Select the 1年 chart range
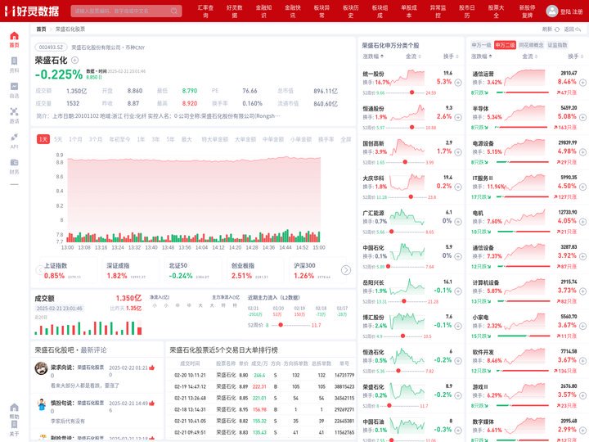Viewport: 589px width, 442px height. point(141,139)
